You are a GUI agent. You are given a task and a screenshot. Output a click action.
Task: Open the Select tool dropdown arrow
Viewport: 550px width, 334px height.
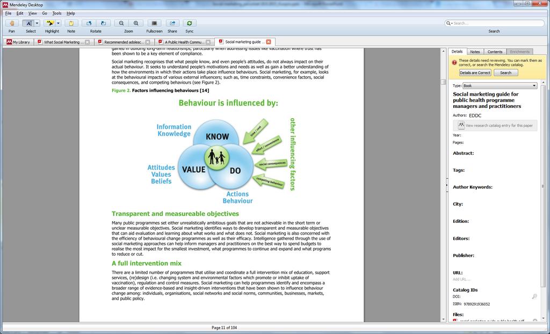click(x=37, y=23)
